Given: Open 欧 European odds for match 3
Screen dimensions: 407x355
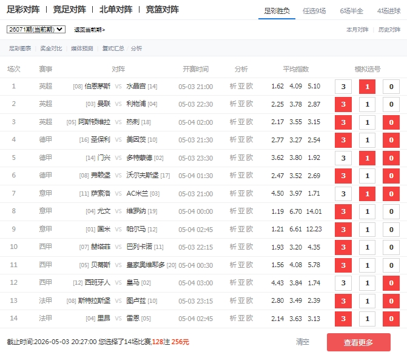Looking at the screenshot, I should point(249,122).
